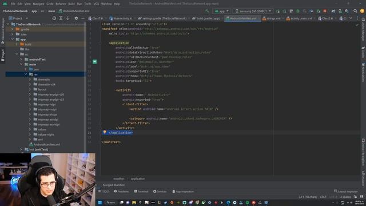
Task: Switch to the Class7.kt tab
Action: 96,18
